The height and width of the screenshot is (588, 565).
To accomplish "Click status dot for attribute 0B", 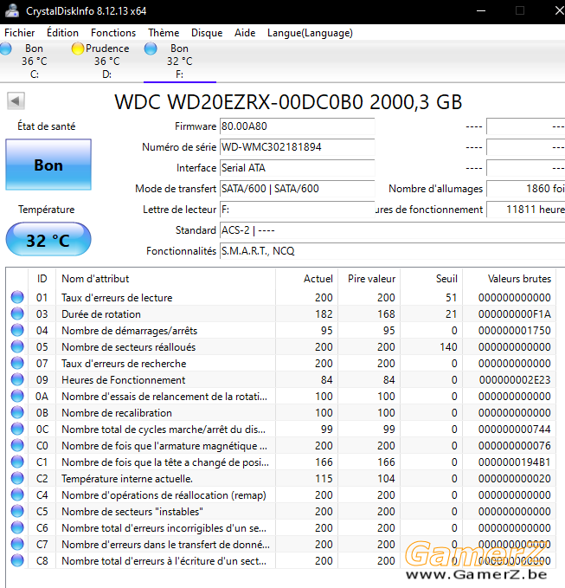I will coord(17,412).
